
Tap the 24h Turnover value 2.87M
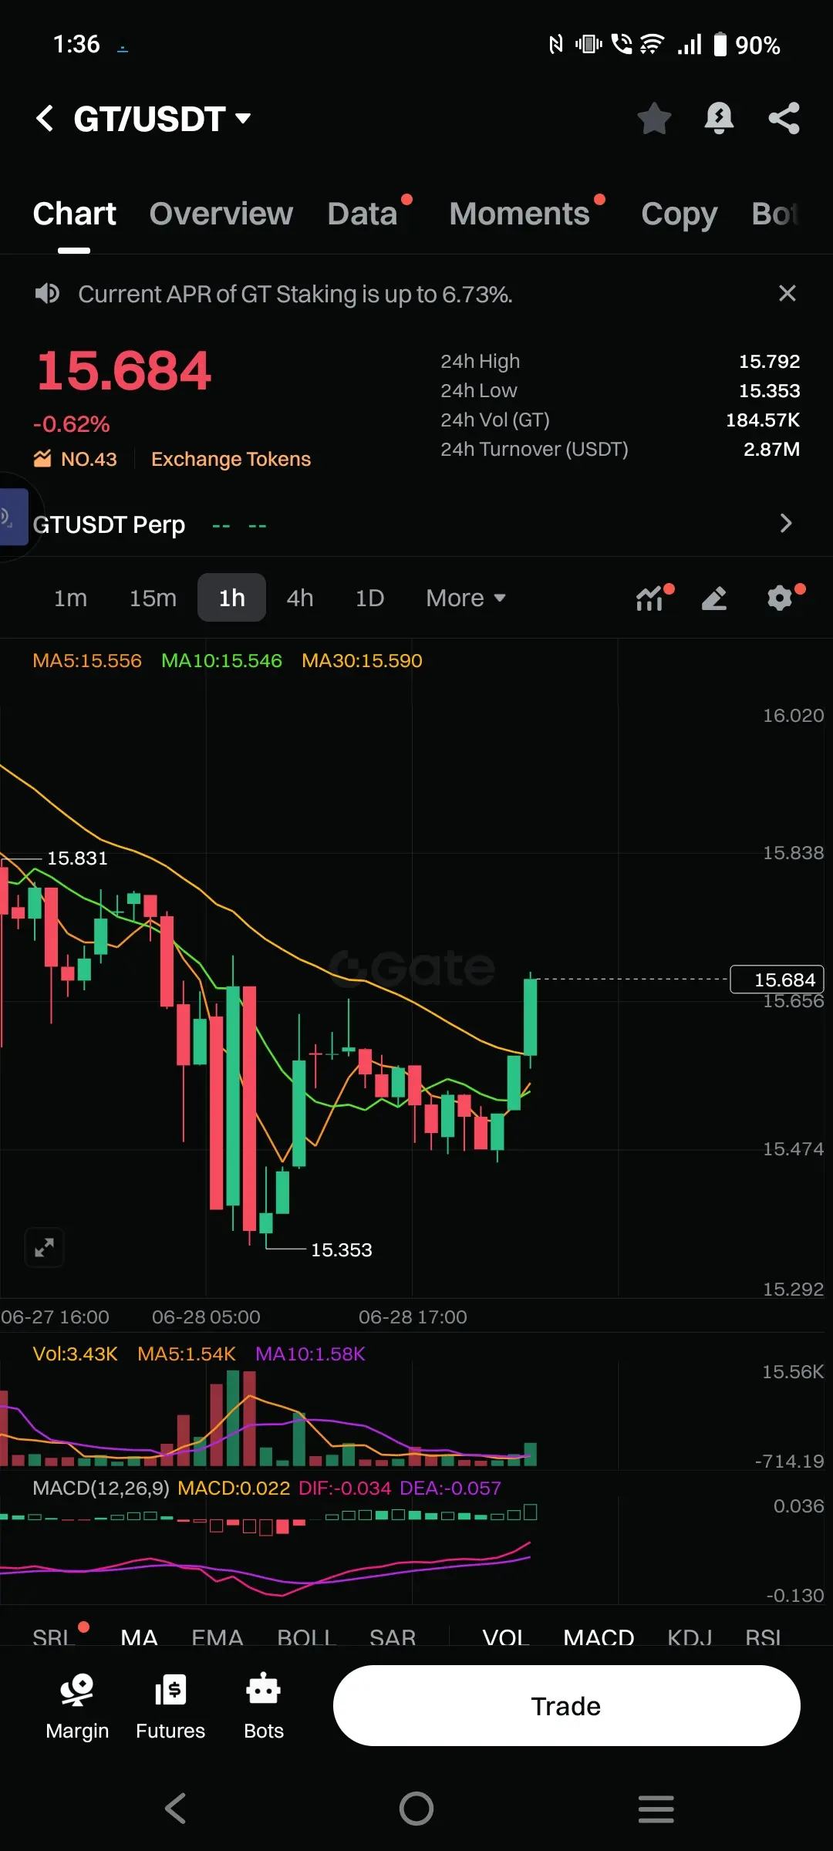[771, 449]
